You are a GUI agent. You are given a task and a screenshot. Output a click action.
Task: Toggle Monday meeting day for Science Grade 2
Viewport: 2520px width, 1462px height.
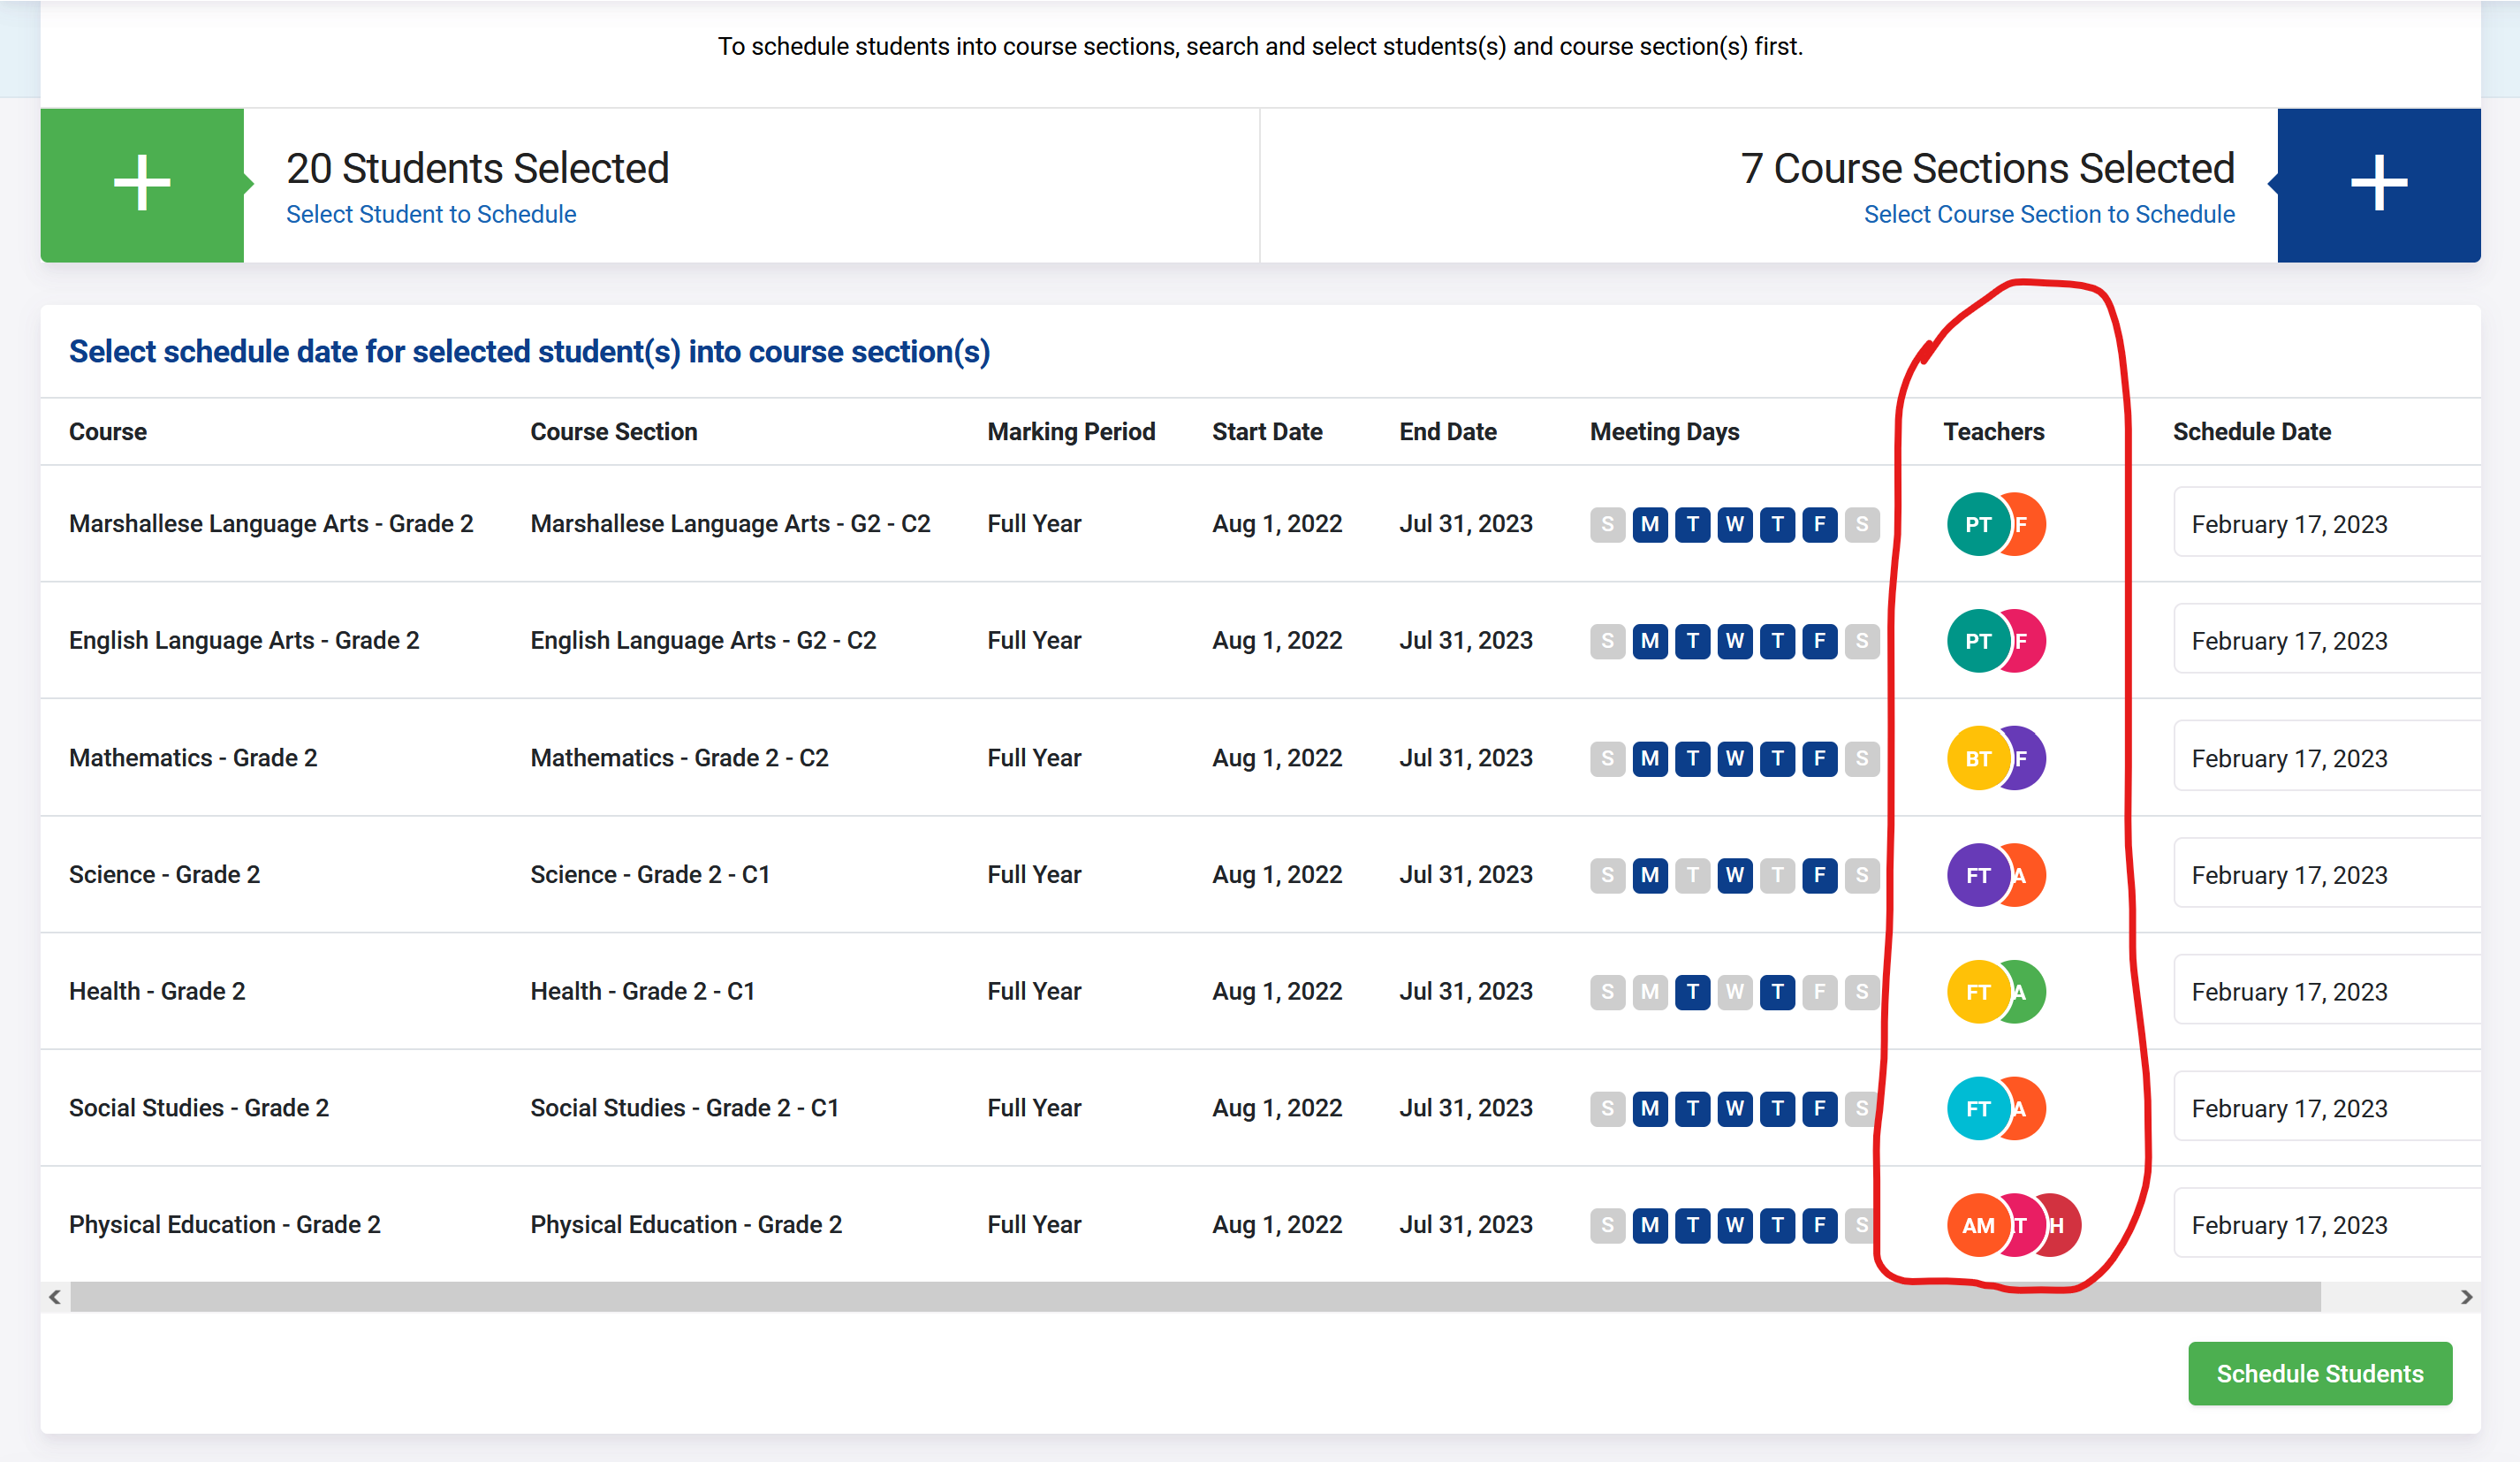[x=1650, y=873]
